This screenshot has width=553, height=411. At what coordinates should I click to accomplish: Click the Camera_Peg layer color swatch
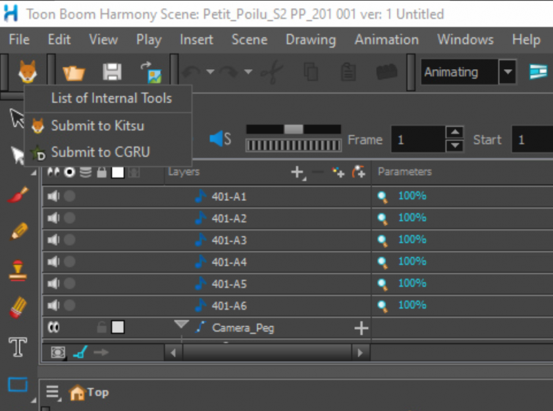point(118,327)
